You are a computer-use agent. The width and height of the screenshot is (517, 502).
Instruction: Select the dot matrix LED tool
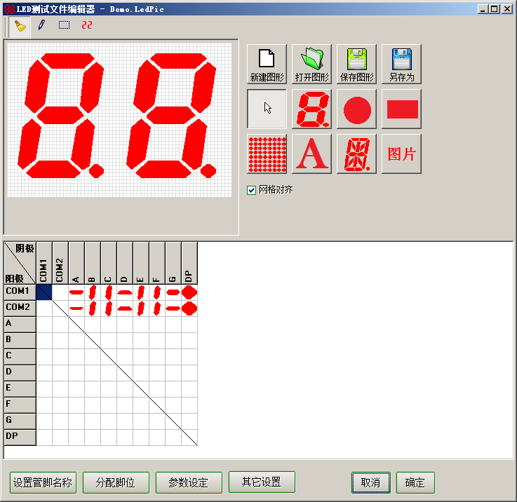point(267,154)
